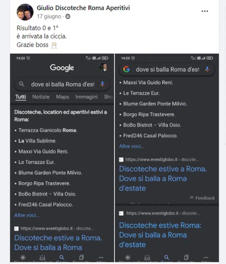Tap bottom search icon in left screenshot
The image size is (226, 264).
pyautogui.click(x=62, y=257)
